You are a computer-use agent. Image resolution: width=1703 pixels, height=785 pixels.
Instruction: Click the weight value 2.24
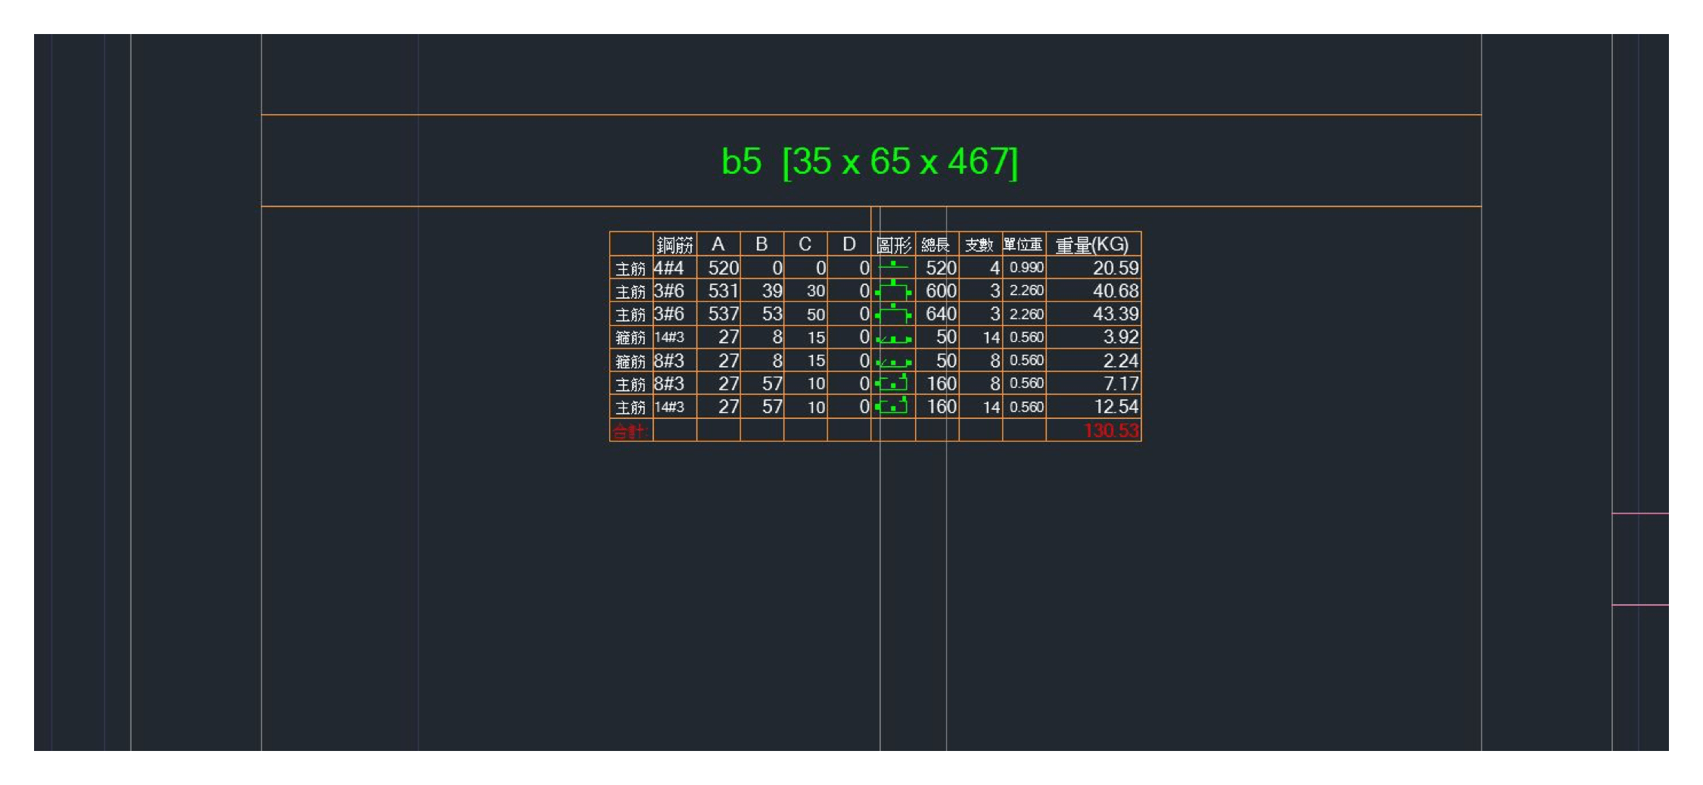coord(1121,361)
